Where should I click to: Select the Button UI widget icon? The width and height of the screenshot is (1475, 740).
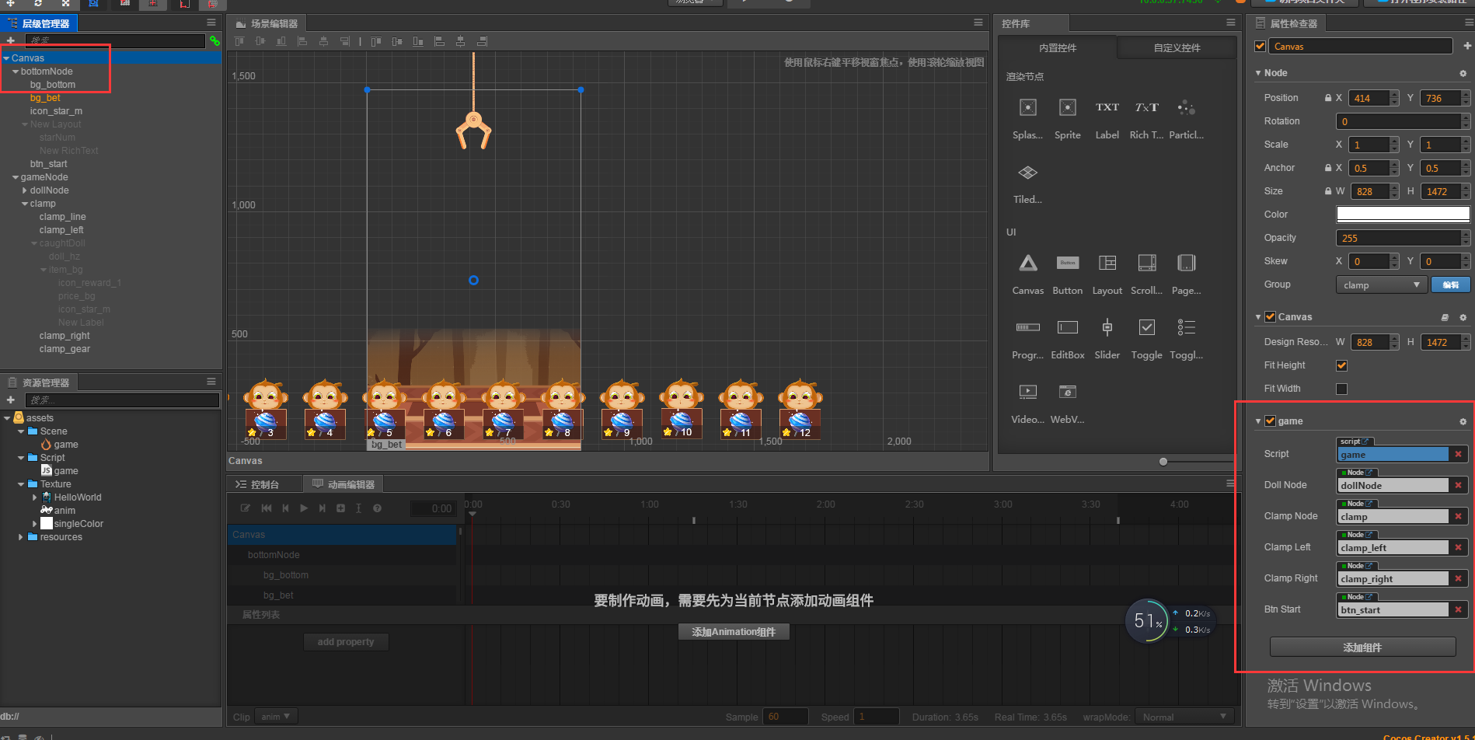pos(1068,264)
